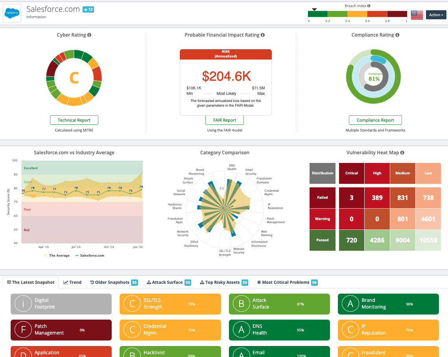Switch to the Attack Surface tab
Image resolution: width=448 pixels, height=357 pixels.
click(x=169, y=282)
